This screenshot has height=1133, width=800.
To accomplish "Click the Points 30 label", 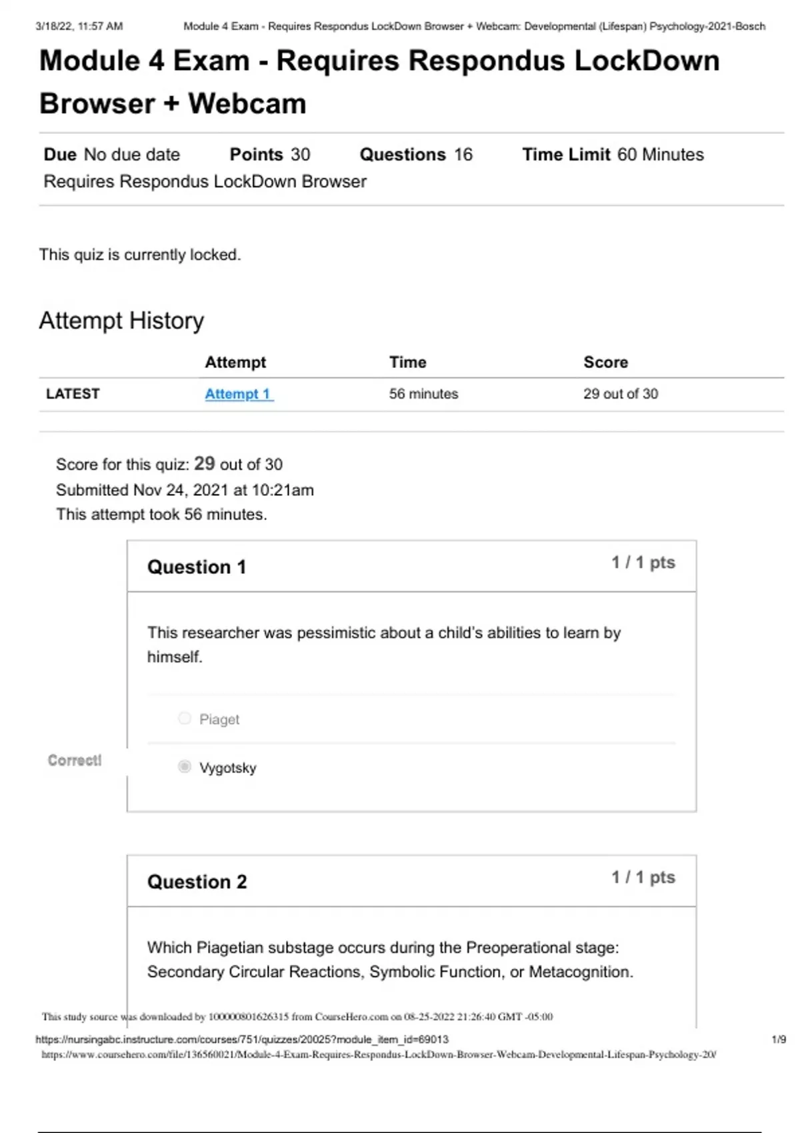I will tap(269, 155).
